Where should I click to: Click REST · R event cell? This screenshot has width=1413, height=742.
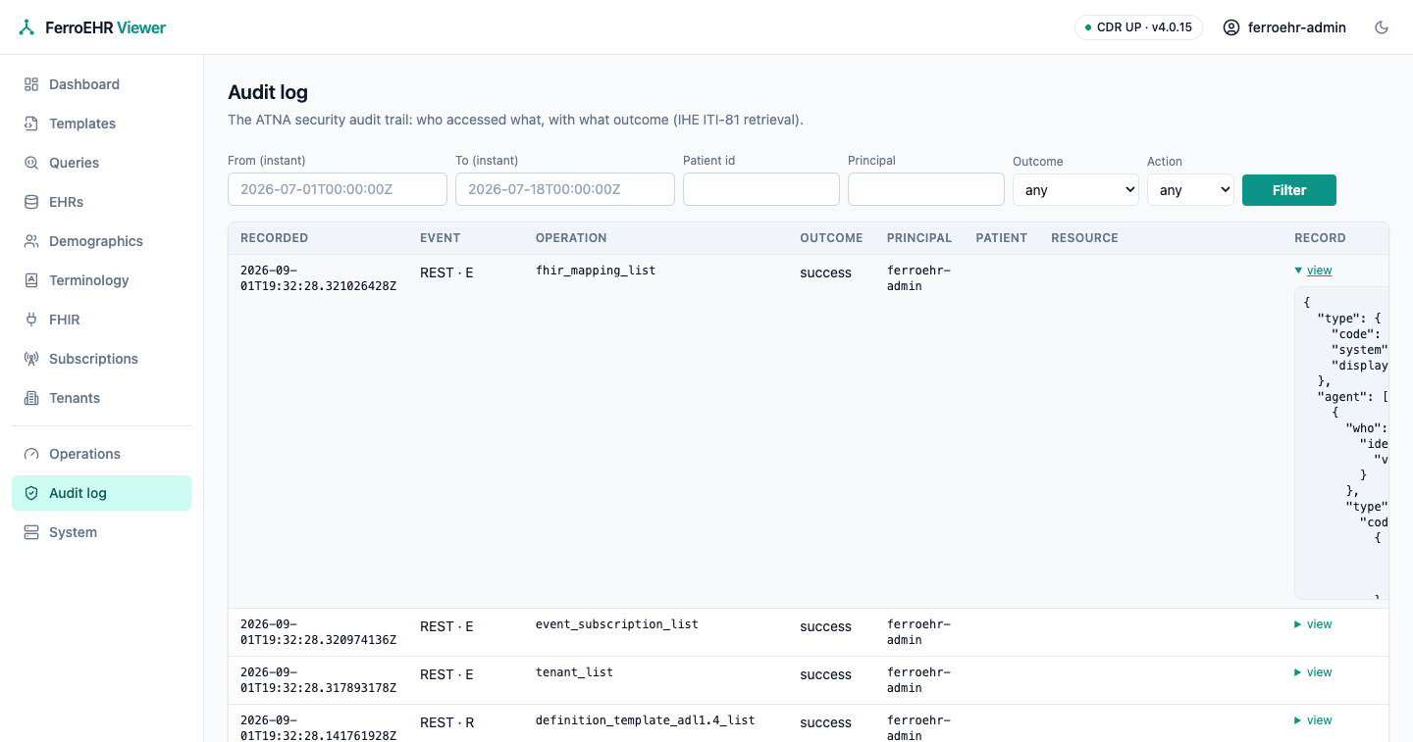(446, 722)
